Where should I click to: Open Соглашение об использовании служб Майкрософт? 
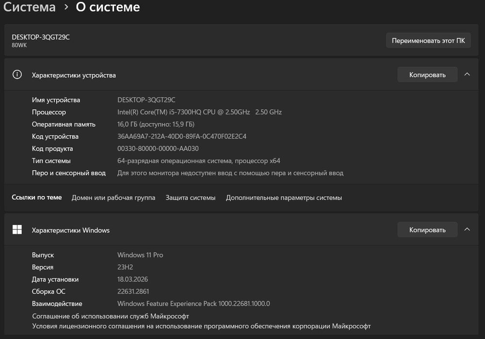111,316
